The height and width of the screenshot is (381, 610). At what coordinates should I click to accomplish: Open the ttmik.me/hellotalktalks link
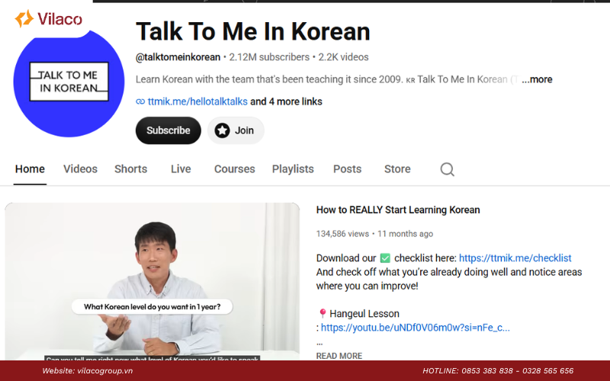[x=197, y=102]
